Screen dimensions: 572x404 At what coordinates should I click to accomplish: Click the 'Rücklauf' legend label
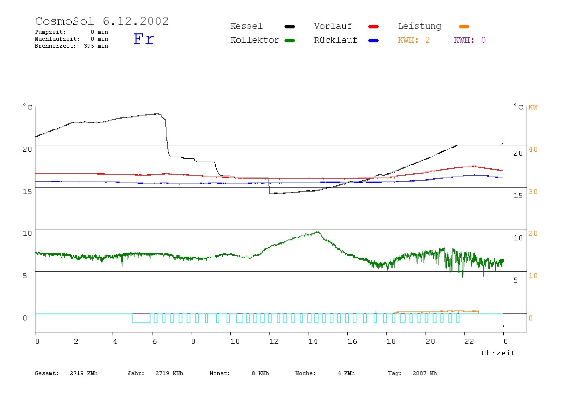336,40
